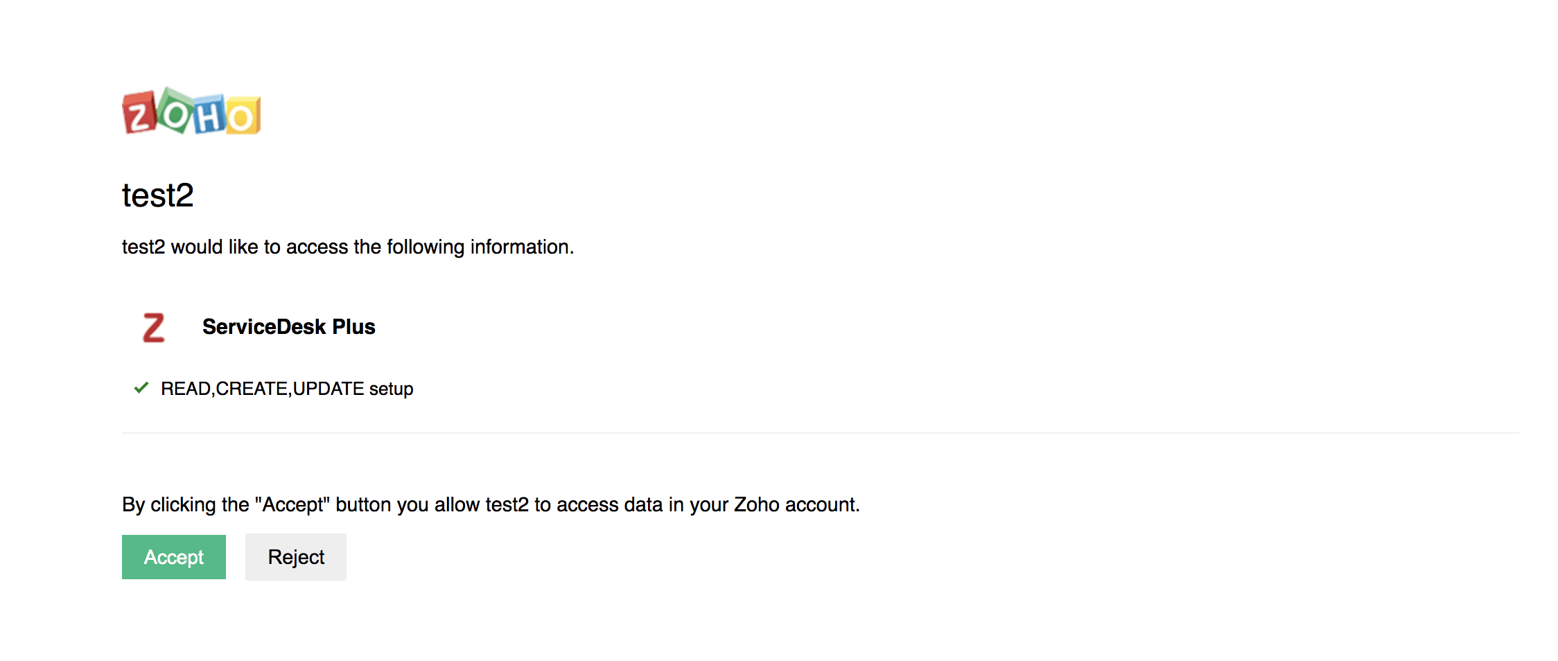Click the yellow O block in Zoho logo
This screenshot has height=661, width=1558.
tap(243, 116)
